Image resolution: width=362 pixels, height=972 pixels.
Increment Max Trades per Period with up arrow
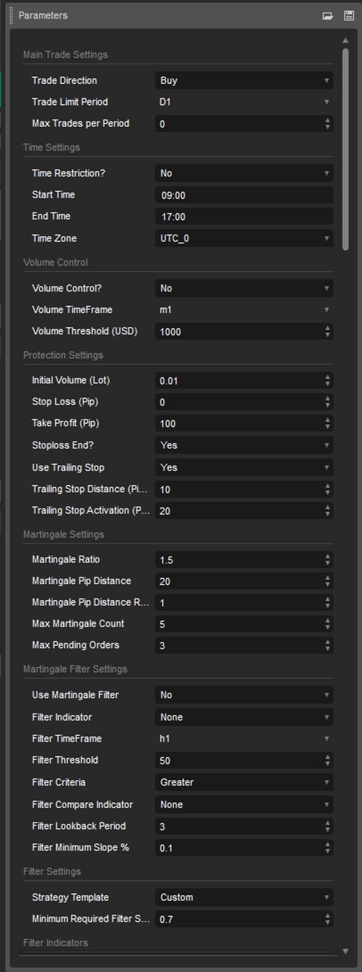326,121
